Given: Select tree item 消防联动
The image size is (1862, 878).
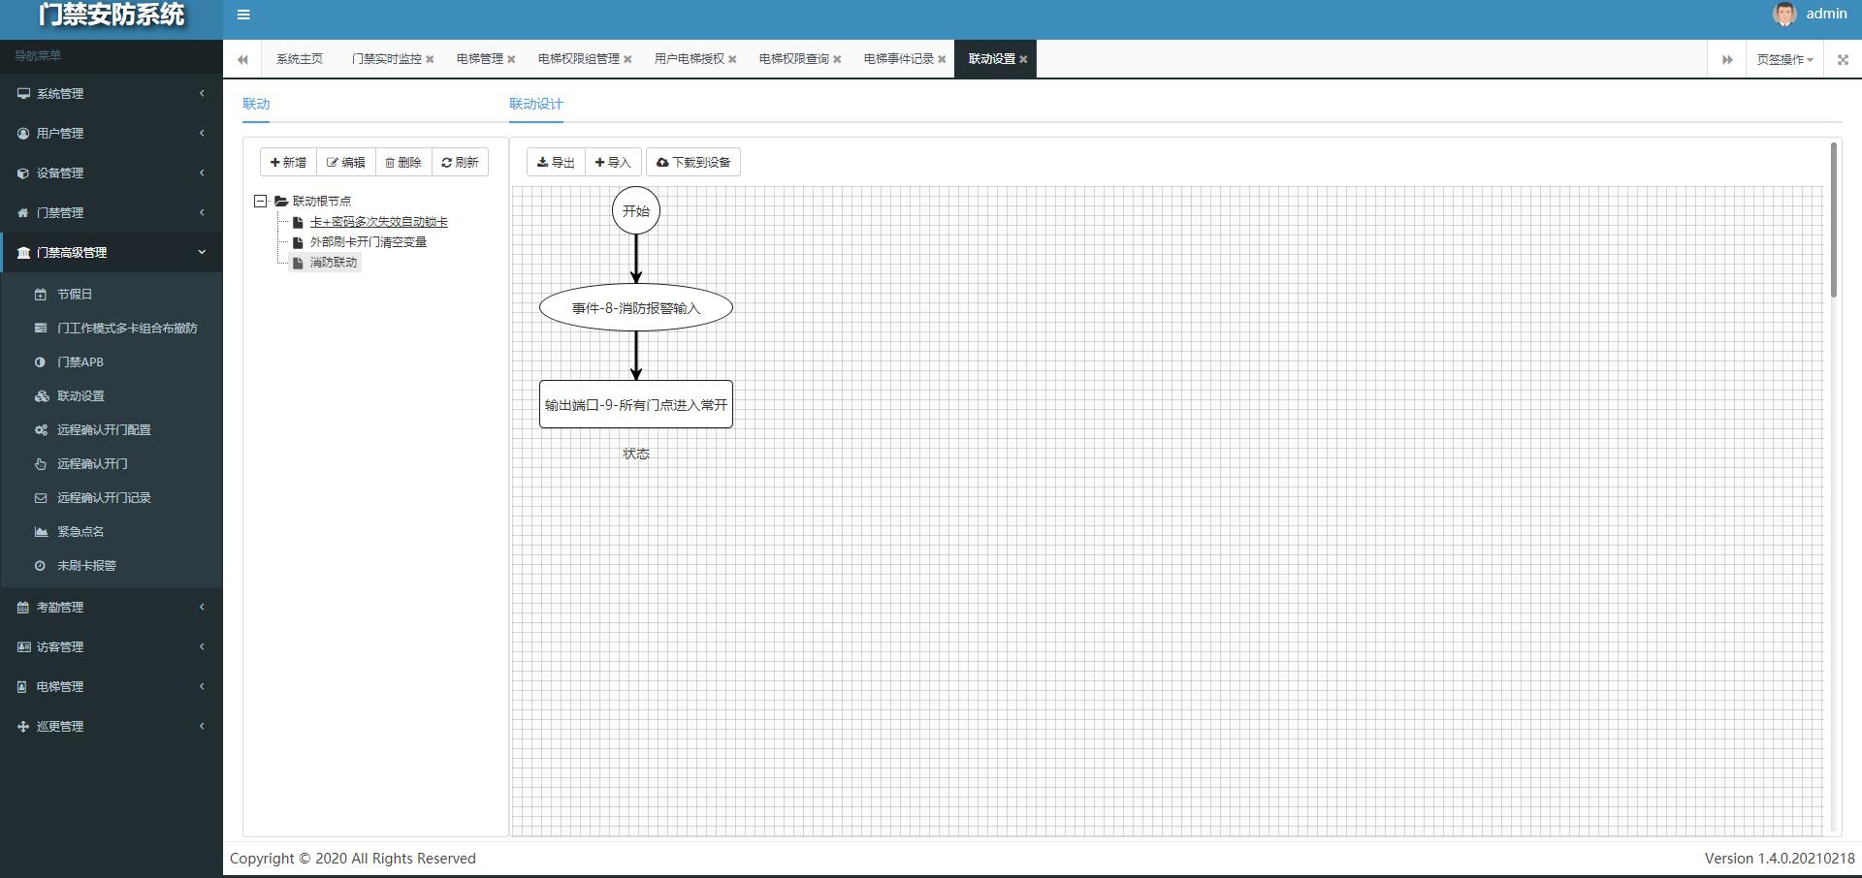Looking at the screenshot, I should pos(334,263).
